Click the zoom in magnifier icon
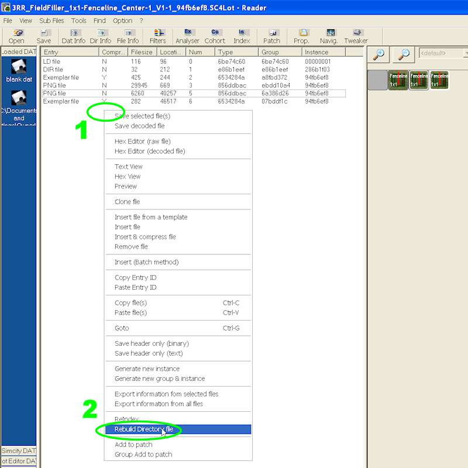This screenshot has width=468, height=468. click(378, 54)
